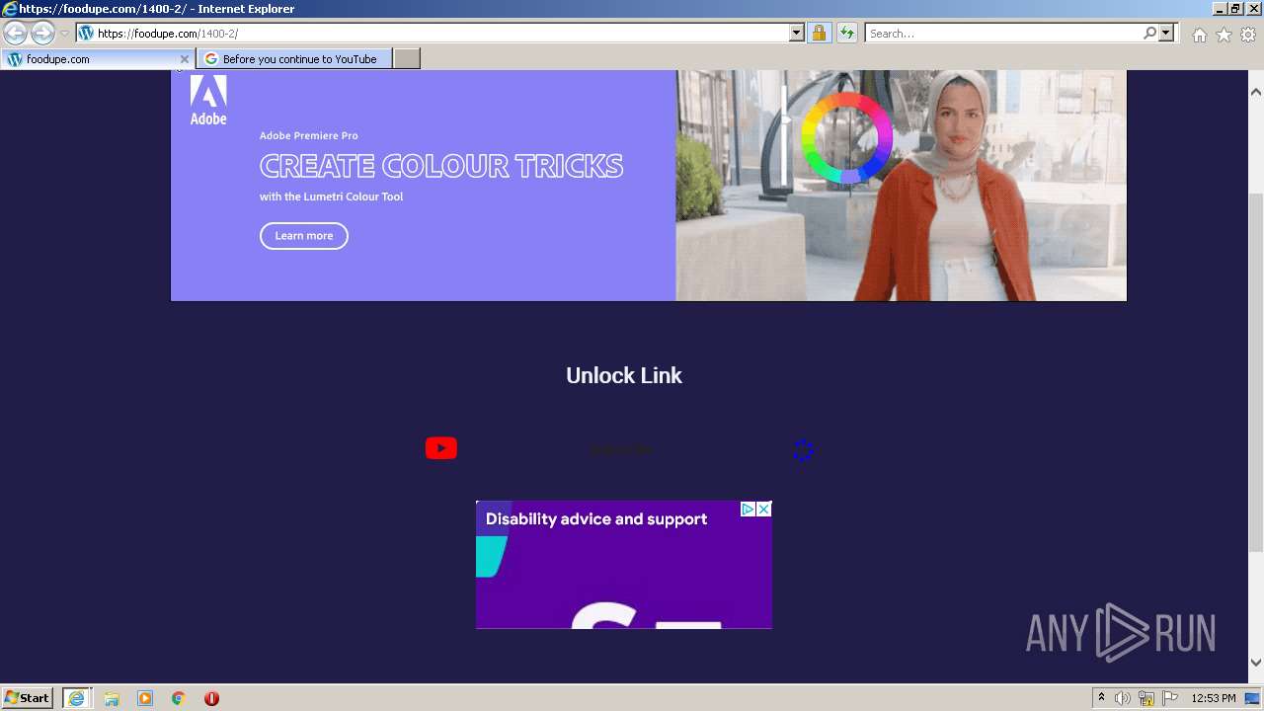The image size is (1264, 711).
Task: Click the security lock icon in address bar
Action: pos(819,34)
